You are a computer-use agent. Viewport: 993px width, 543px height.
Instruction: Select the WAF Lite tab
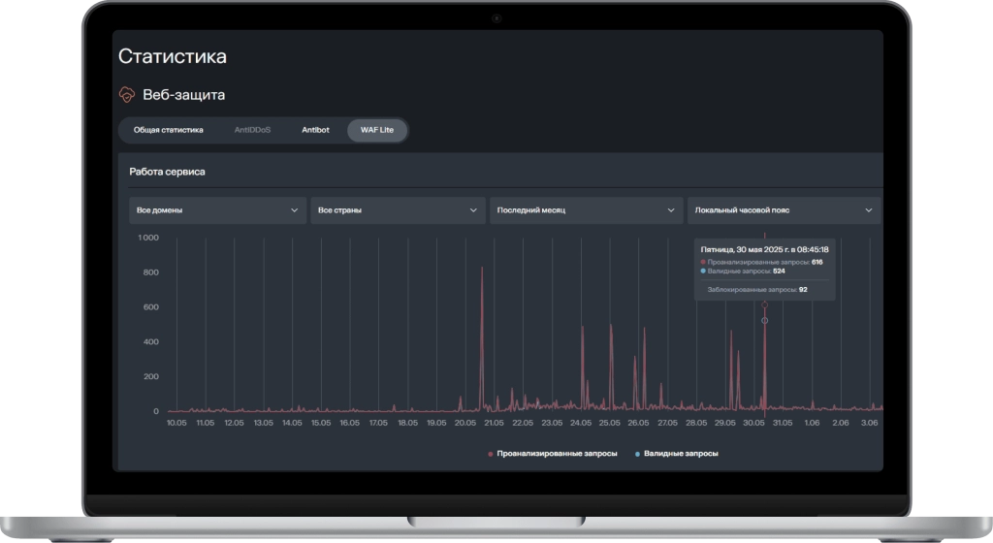tap(377, 130)
